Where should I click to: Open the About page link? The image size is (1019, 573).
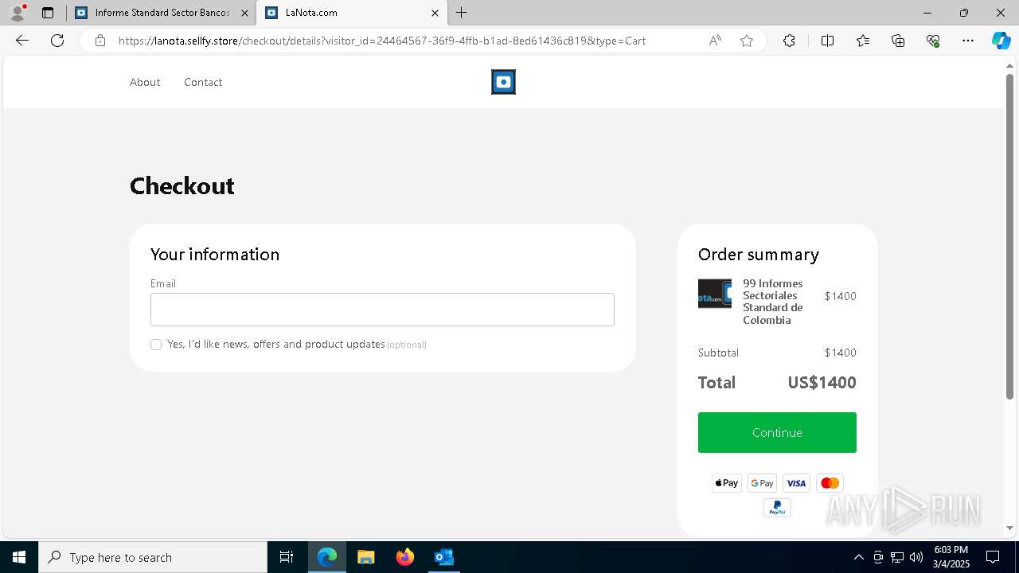(145, 82)
